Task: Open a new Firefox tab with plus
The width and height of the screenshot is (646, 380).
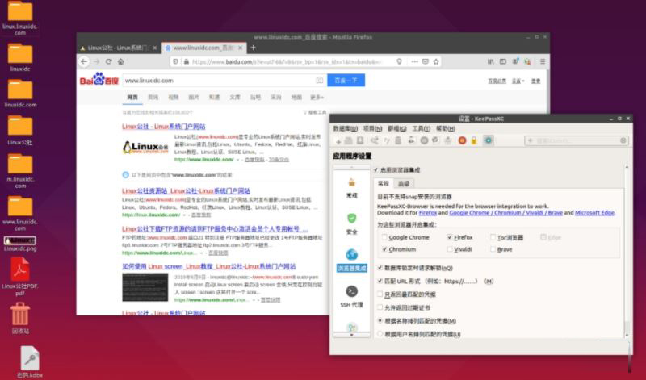Action: pyautogui.click(x=253, y=48)
